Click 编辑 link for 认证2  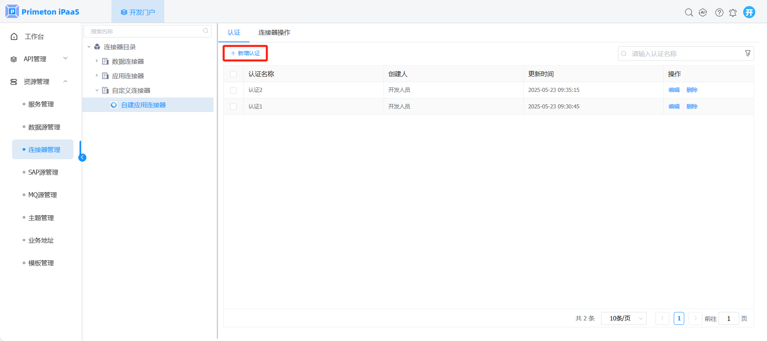[x=674, y=90]
